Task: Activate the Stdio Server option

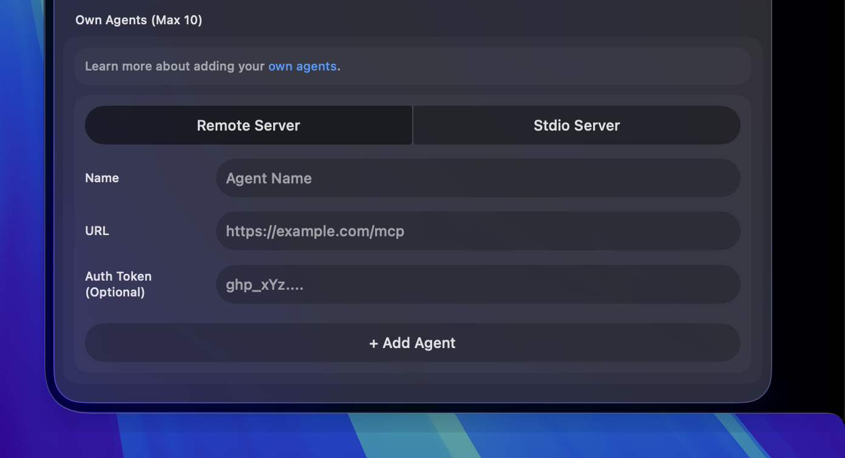Action: pos(576,125)
